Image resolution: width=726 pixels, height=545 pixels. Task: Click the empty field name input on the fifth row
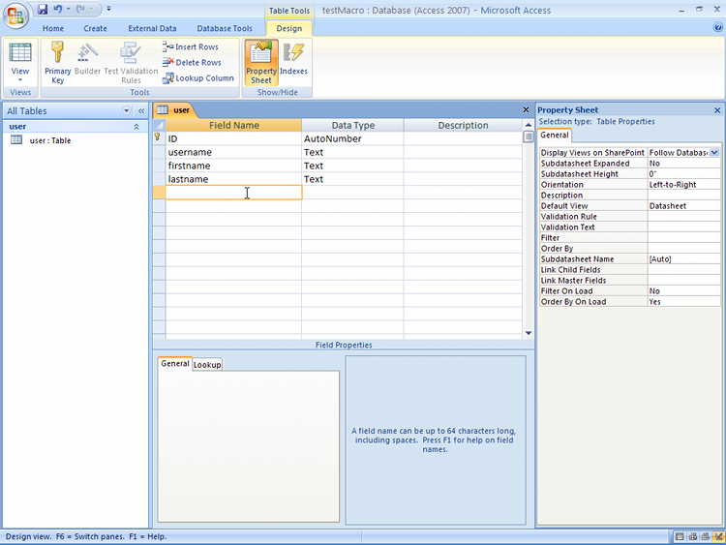click(233, 193)
